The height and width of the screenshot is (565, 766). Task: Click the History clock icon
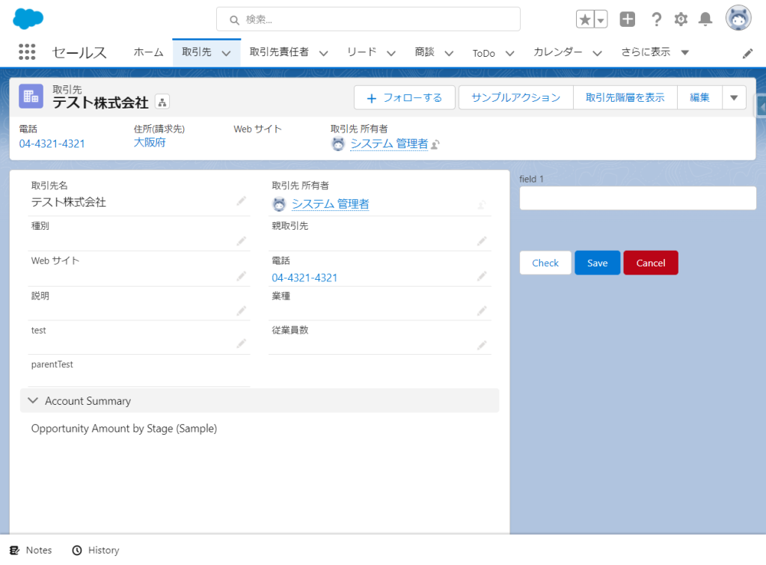(77, 550)
